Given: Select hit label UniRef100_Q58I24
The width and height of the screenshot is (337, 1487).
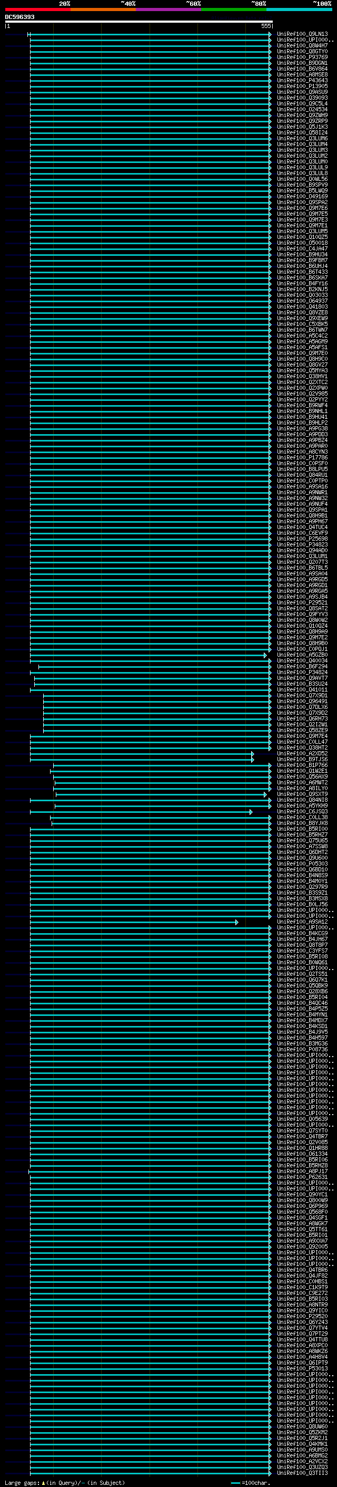Looking at the screenshot, I should [302, 132].
